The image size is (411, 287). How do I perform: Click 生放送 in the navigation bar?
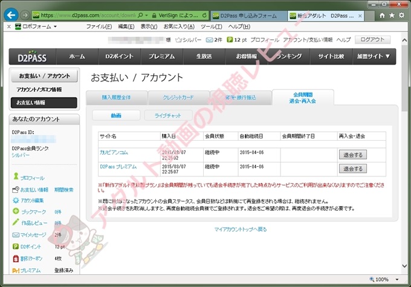pyautogui.click(x=204, y=56)
